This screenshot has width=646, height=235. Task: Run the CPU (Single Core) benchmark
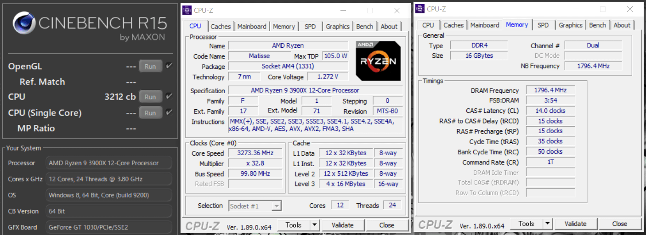point(150,113)
